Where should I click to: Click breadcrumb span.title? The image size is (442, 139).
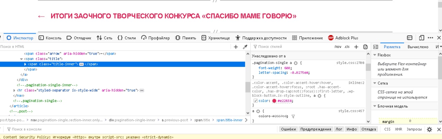tap(202, 120)
